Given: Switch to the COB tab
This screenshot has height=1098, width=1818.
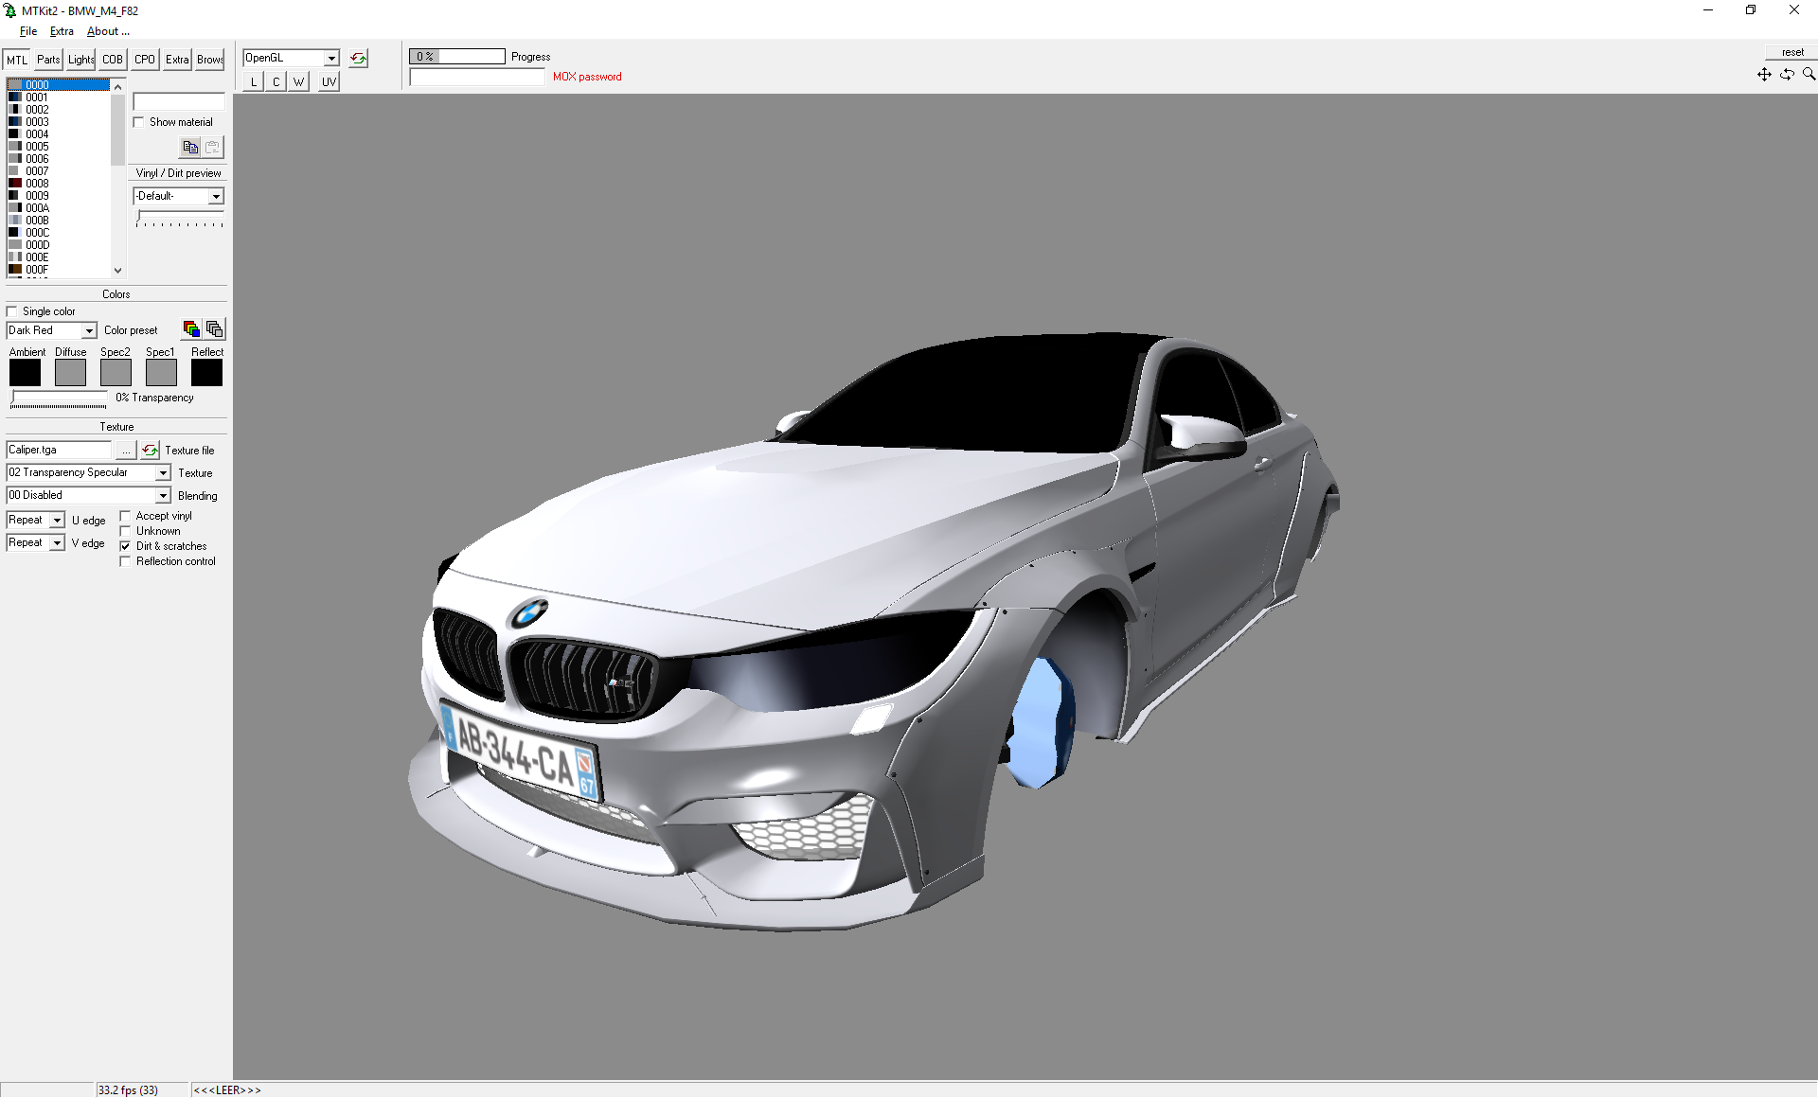Looking at the screenshot, I should [x=113, y=60].
